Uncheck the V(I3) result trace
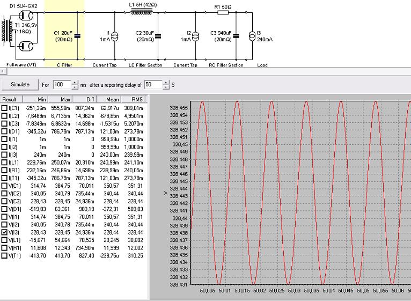The width and height of the screenshot is (411, 301). click(5, 232)
